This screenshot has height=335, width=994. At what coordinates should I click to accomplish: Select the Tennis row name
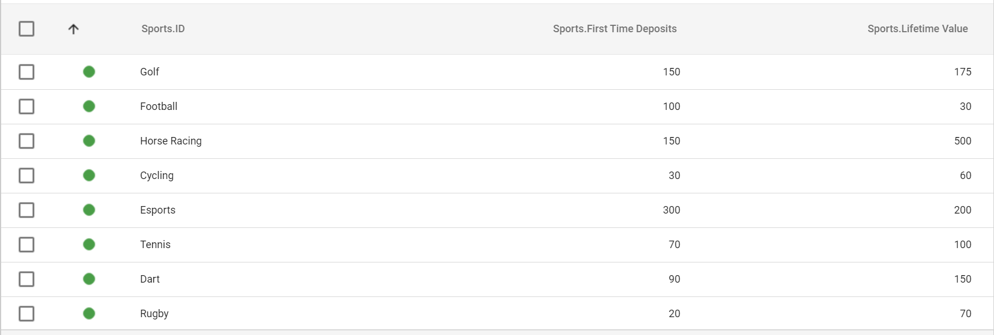tap(155, 245)
